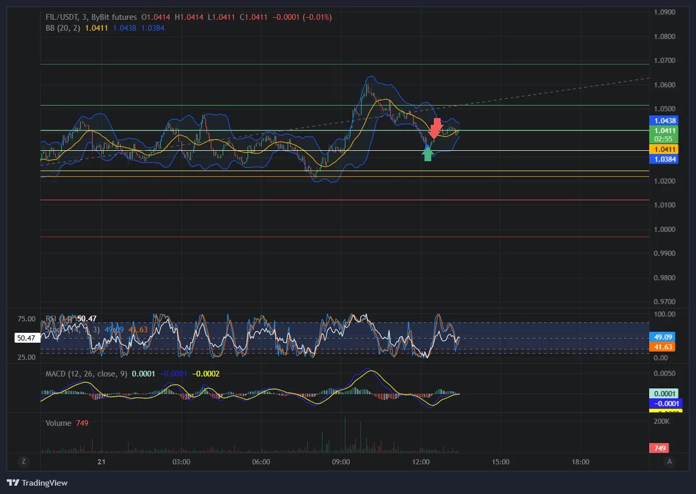This screenshot has height=494, width=696.
Task: Click the blue 49.09 stochastic axis label
Action: tap(662, 337)
